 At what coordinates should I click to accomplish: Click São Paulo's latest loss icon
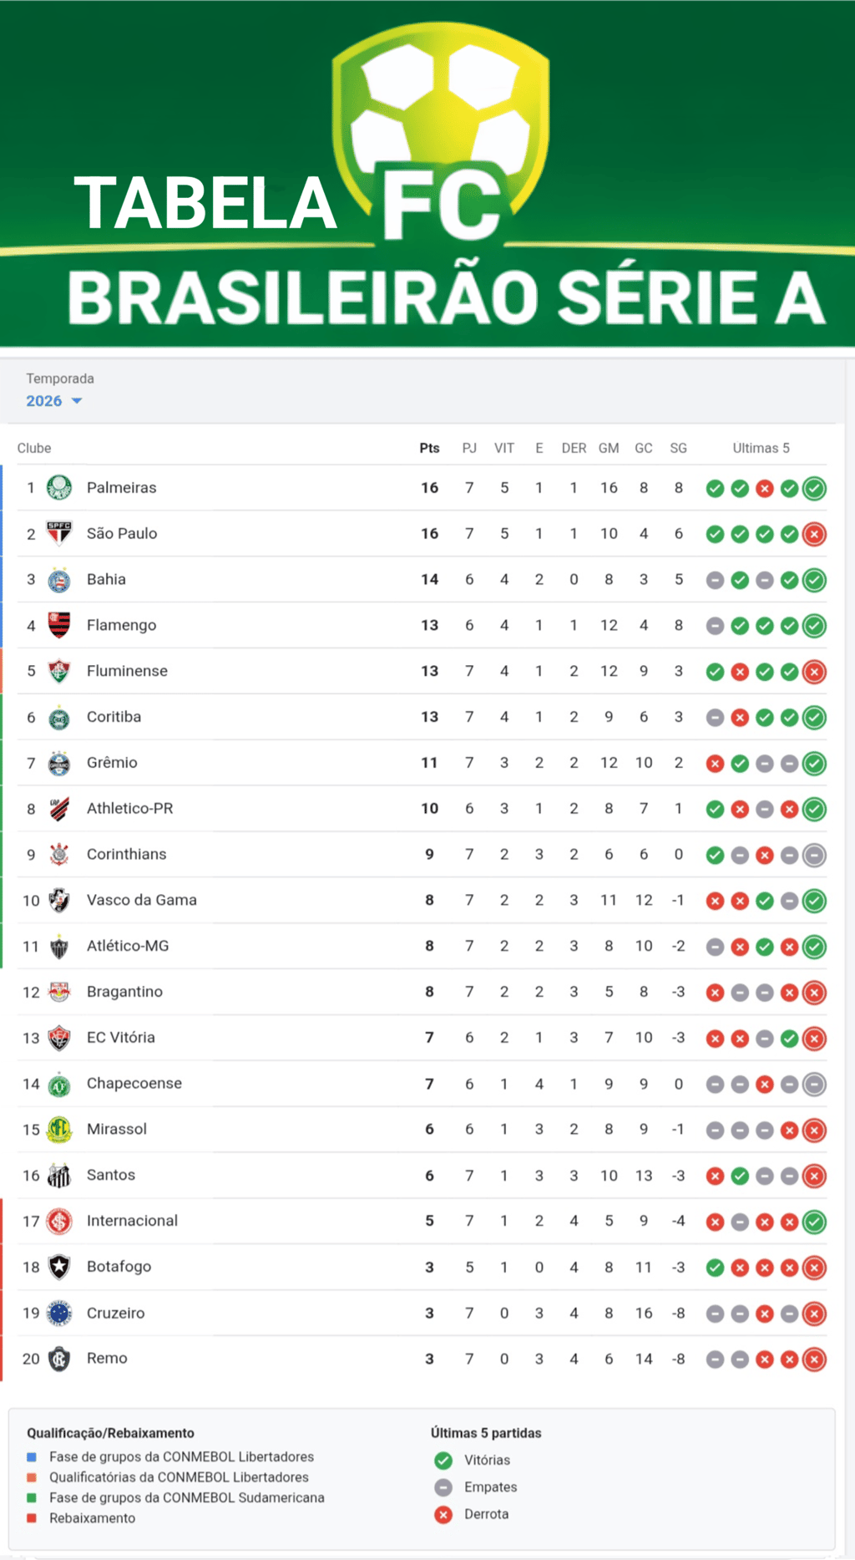pyautogui.click(x=814, y=535)
